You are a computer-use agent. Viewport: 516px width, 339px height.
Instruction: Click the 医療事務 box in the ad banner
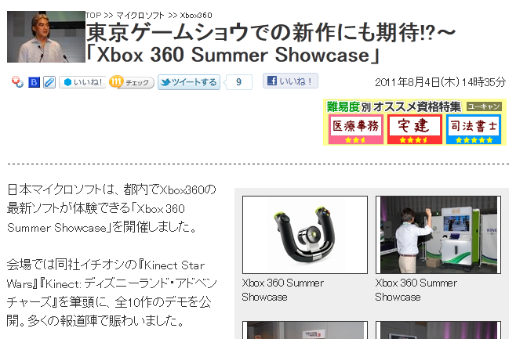coord(356,129)
